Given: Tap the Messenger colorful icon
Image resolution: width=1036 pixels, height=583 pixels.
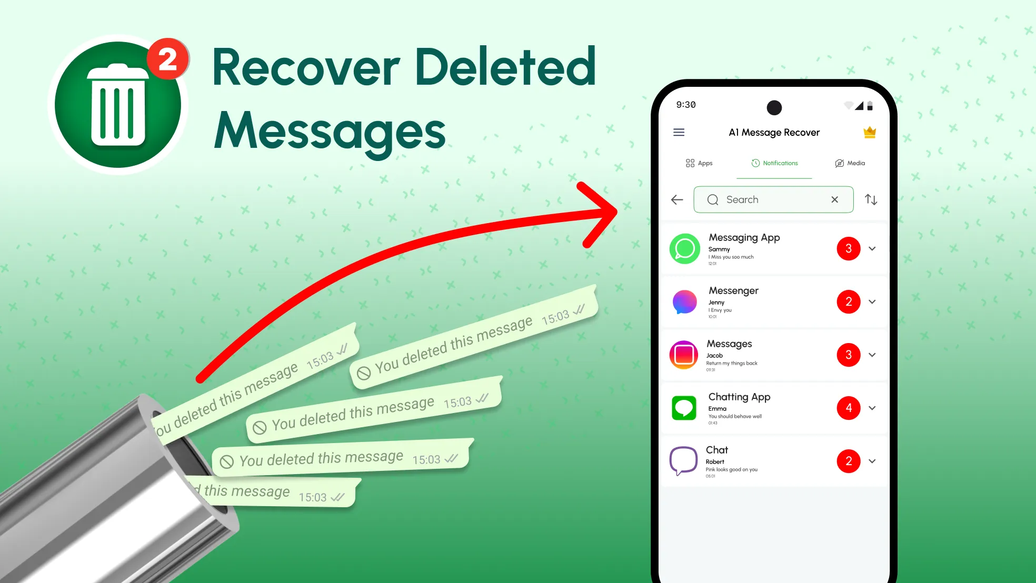Looking at the screenshot, I should 684,301.
